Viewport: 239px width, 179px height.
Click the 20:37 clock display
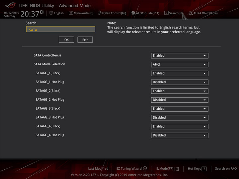click(30, 14)
